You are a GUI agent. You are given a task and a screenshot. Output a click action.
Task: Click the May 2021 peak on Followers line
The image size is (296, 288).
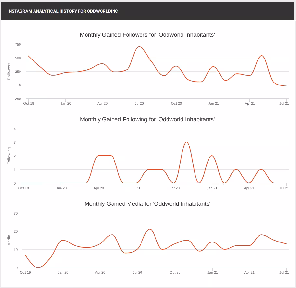262,56
